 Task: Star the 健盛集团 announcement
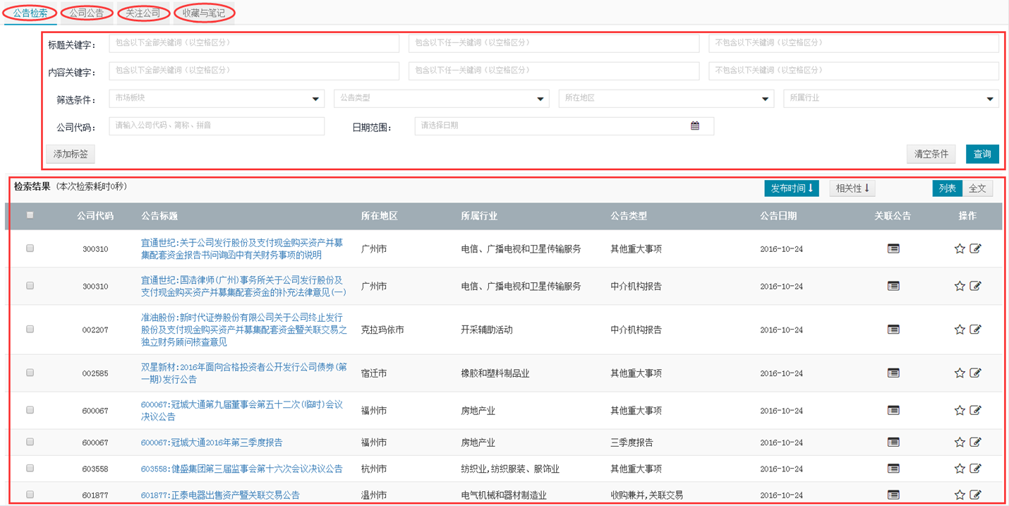point(960,469)
